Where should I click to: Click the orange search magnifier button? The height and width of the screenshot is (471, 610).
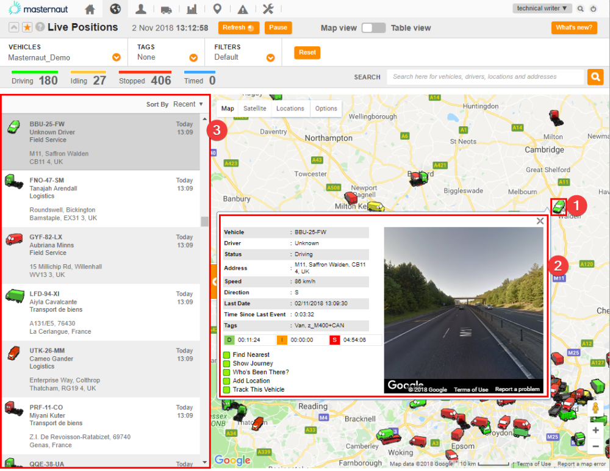595,77
